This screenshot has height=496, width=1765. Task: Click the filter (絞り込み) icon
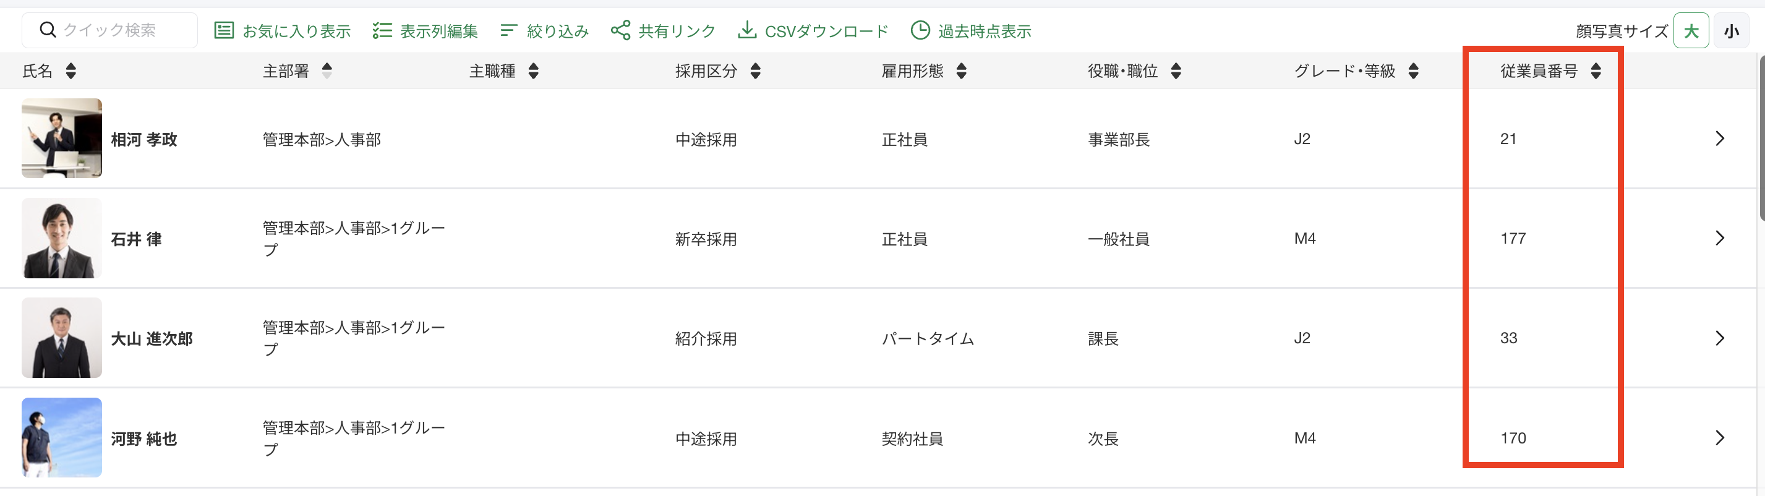(508, 30)
